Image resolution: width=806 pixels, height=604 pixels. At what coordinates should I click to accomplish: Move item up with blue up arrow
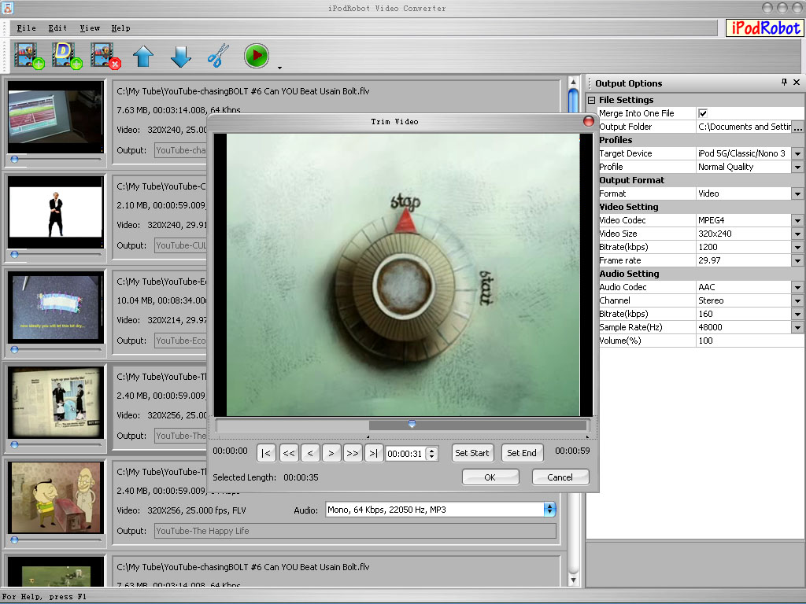pos(142,57)
